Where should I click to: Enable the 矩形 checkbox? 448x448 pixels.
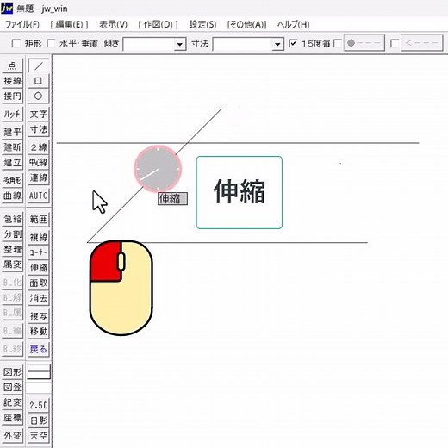16,44
